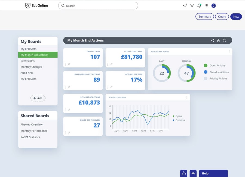Screen dimensions: 245x177
Task: Click the thumbs up feedback icon
Action: (x=183, y=173)
